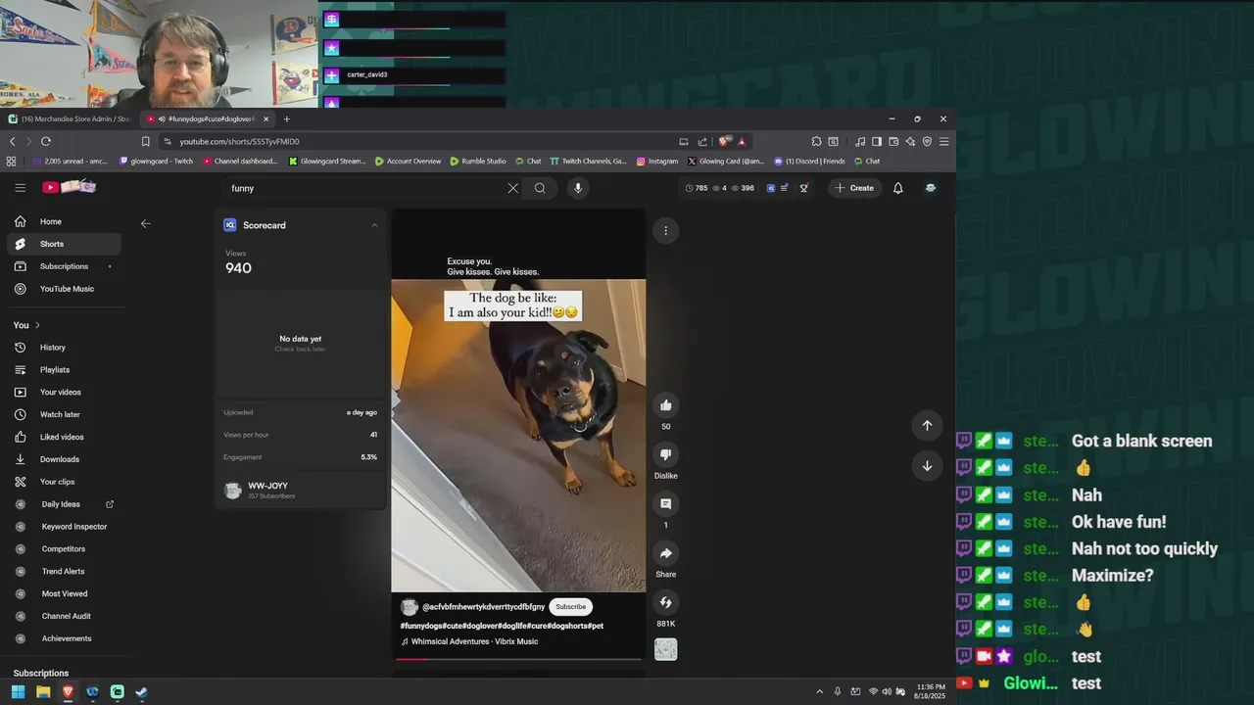
Task: Click the Share arrow icon on short
Action: tap(666, 553)
